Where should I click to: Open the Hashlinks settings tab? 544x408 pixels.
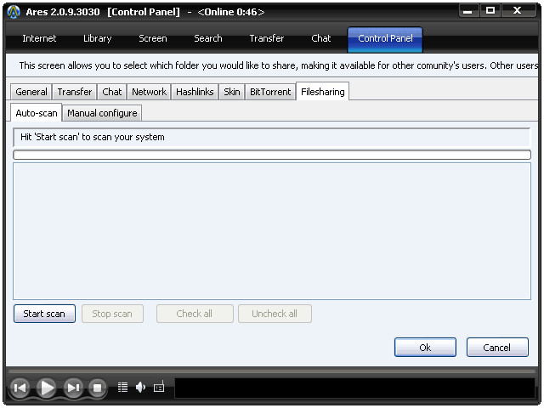195,92
